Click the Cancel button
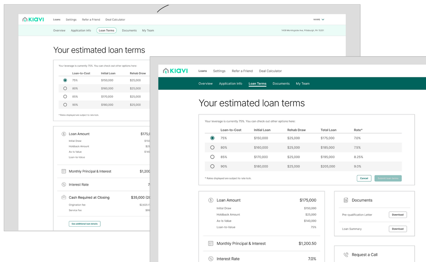 [364, 178]
